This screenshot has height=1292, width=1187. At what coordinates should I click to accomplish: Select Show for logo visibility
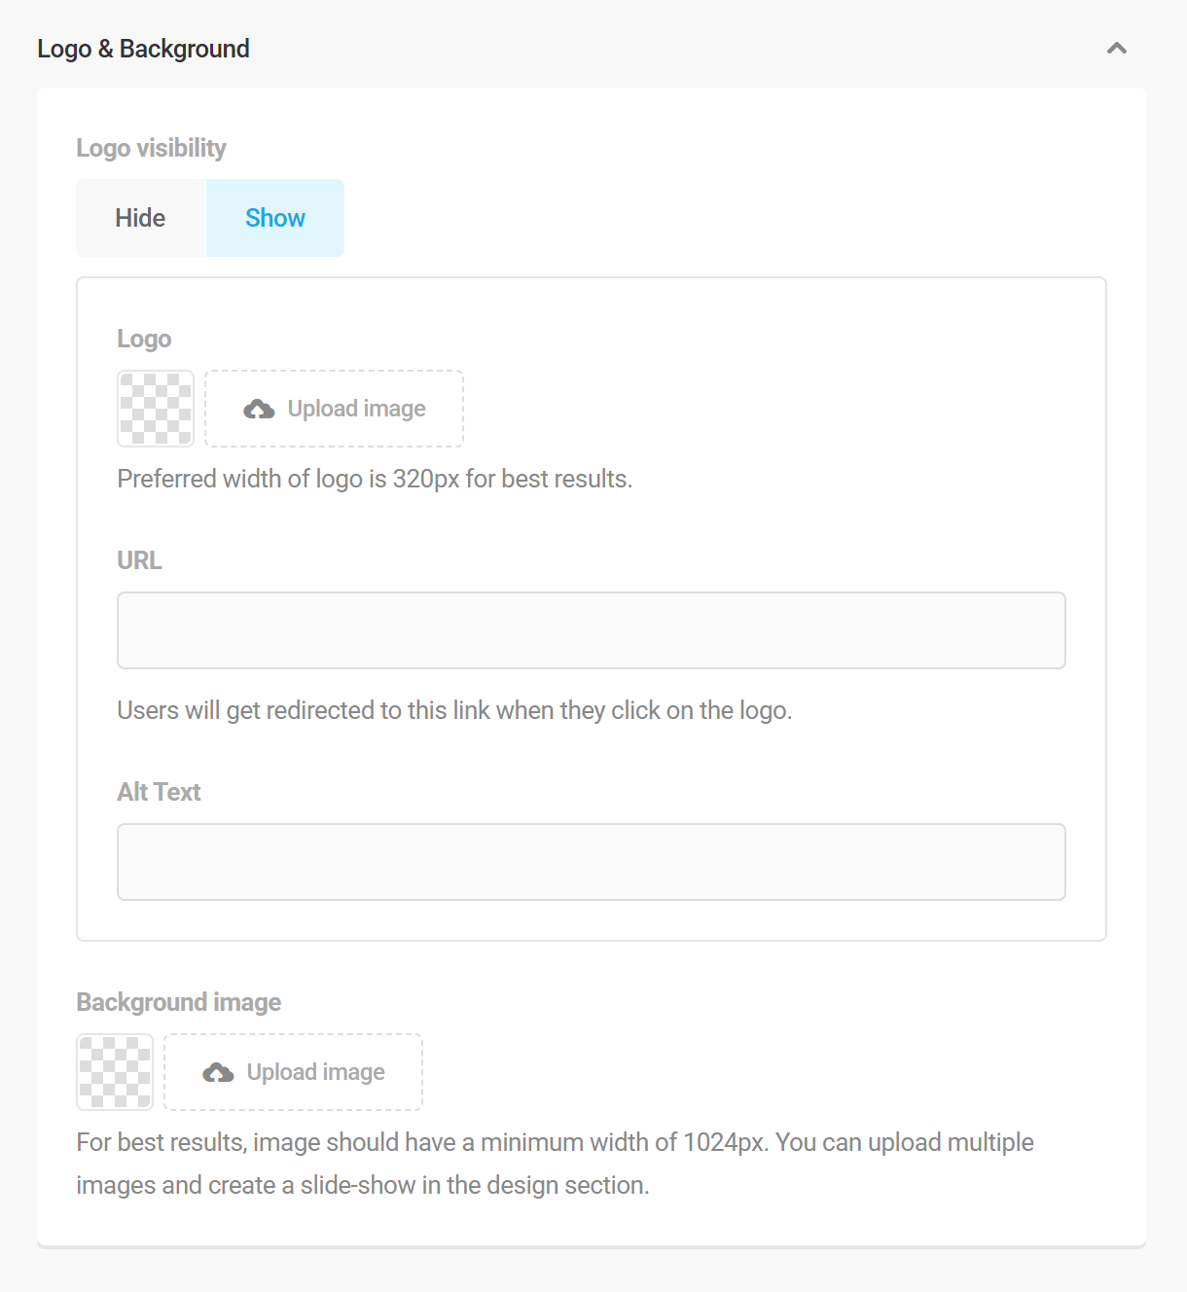275,218
